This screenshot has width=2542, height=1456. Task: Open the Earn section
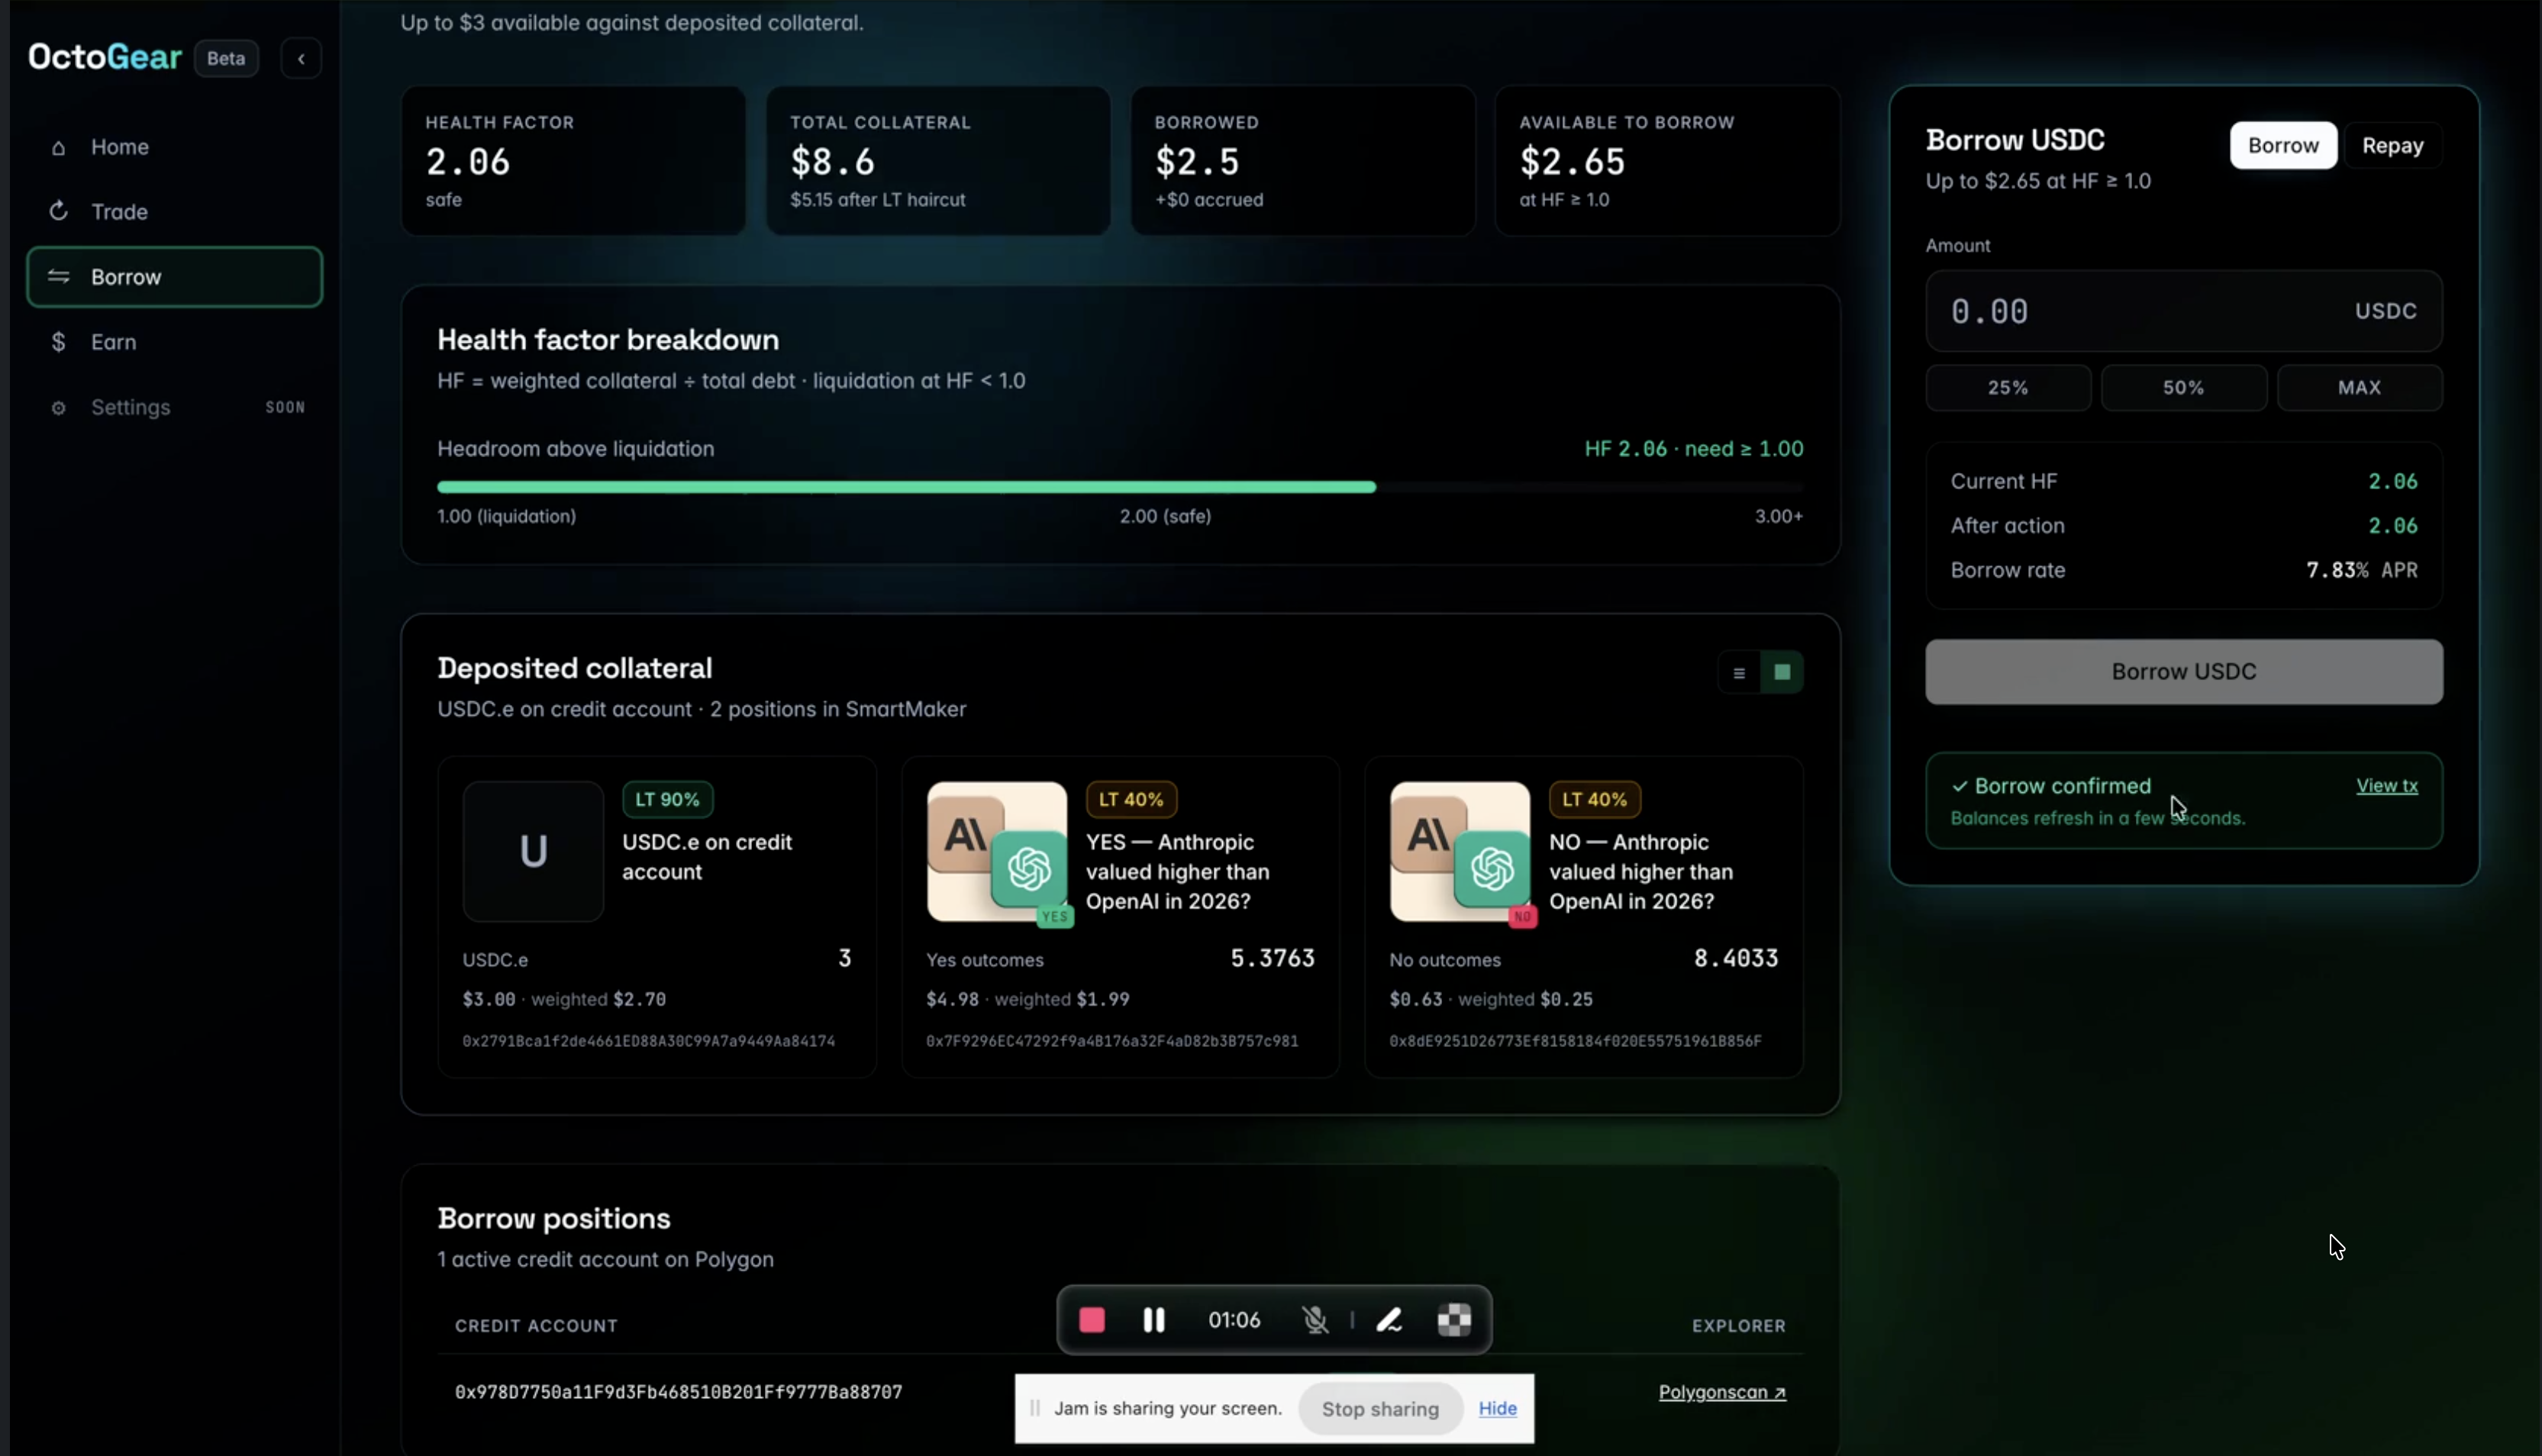[x=175, y=342]
